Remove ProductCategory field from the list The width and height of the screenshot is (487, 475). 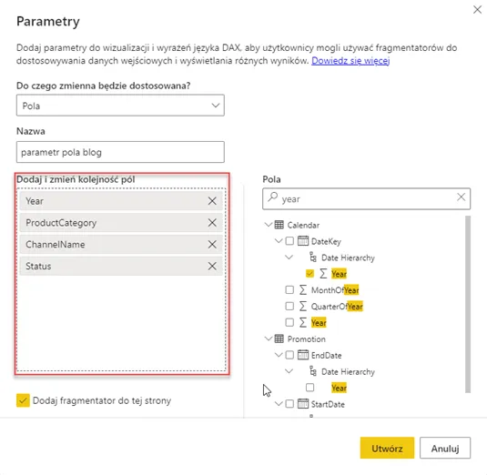pos(212,223)
